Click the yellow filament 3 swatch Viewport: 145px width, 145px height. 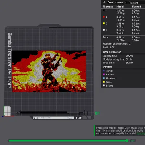point(104,24)
